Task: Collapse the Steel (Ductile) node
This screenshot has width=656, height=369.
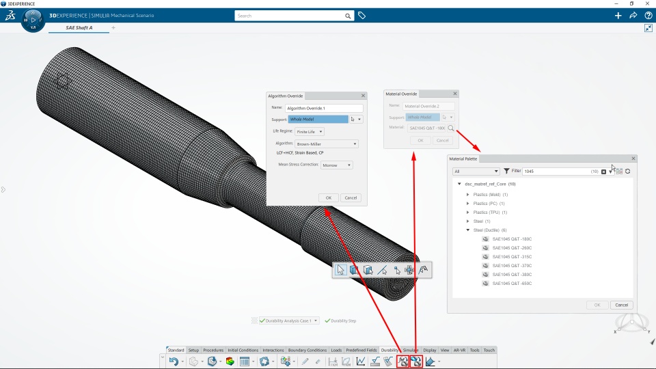Action: [x=467, y=230]
